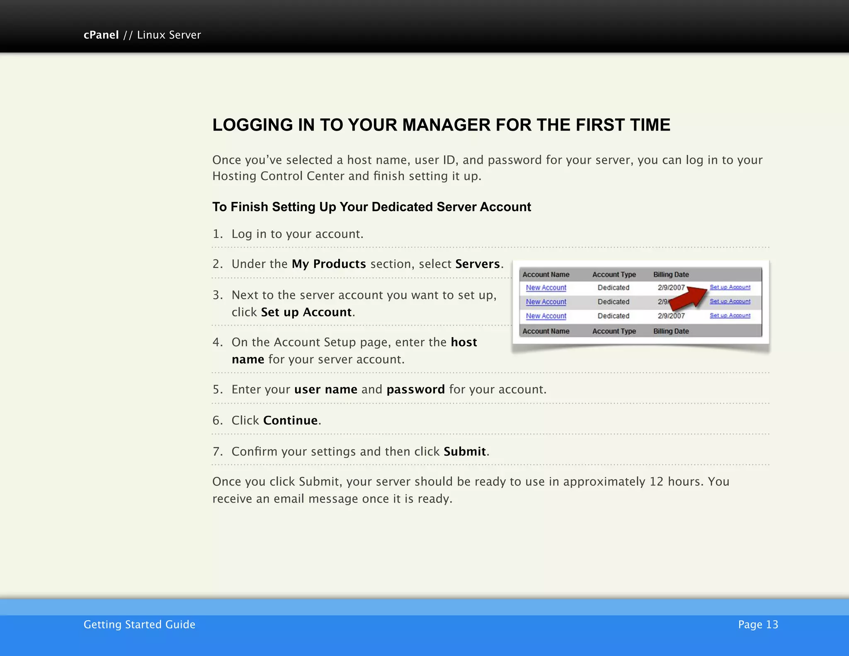Click the first row's New Account link
Image resolution: width=849 pixels, height=656 pixels.
point(546,287)
